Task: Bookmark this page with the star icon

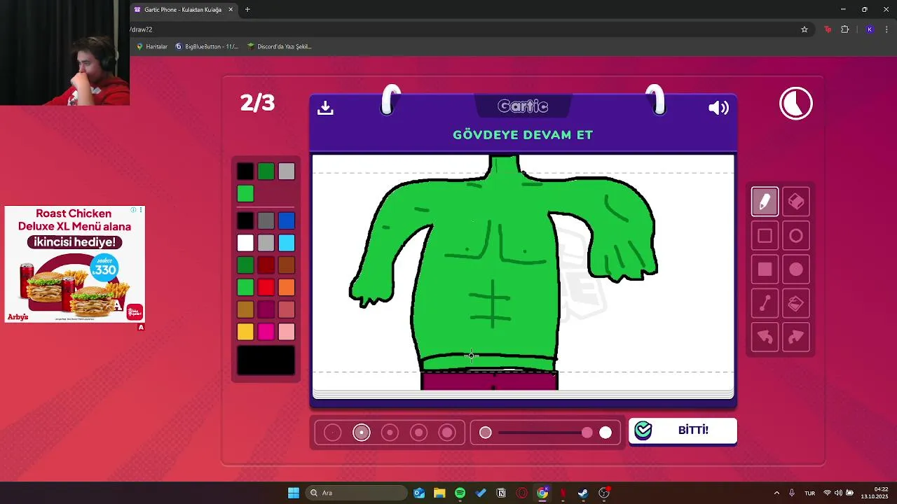Action: pyautogui.click(x=804, y=29)
